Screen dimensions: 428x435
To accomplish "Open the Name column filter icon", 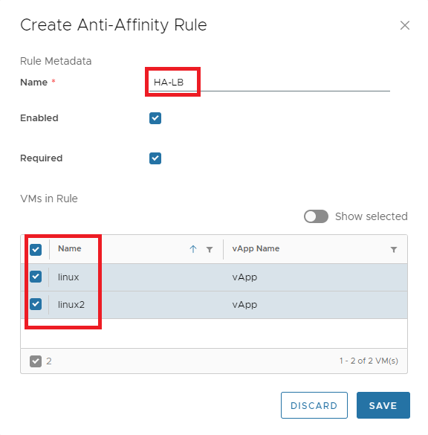I will point(210,250).
